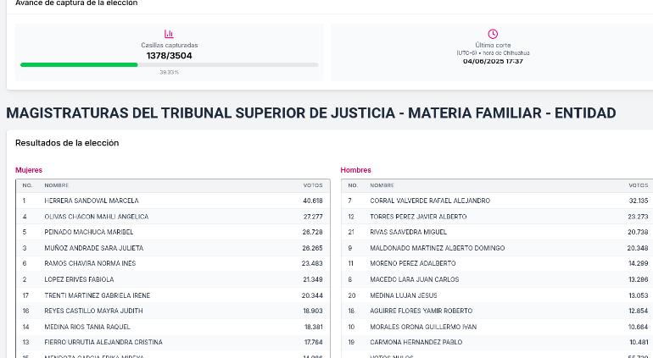Click the Magistraturas del Tribunal Superior title
This screenshot has height=358, width=653.
(310, 113)
